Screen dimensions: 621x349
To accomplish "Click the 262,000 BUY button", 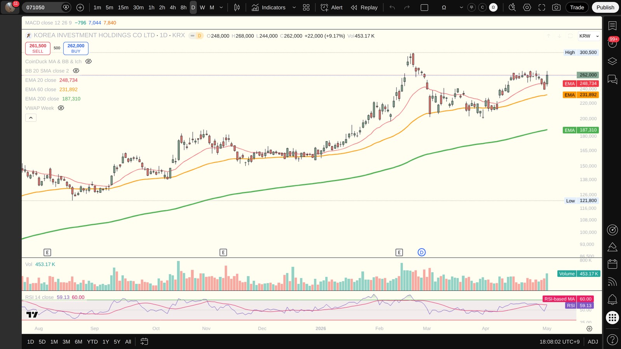I will 76,48.
